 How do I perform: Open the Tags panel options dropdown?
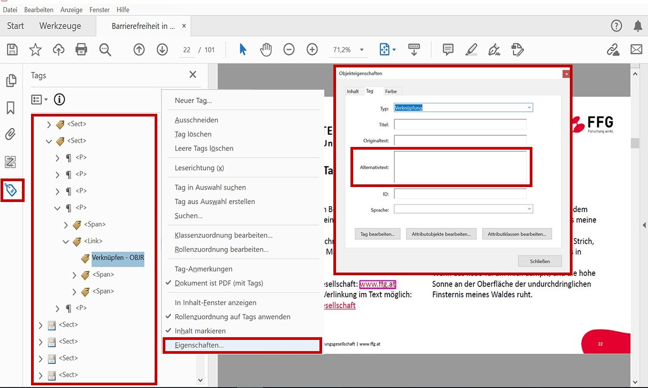pyautogui.click(x=40, y=99)
